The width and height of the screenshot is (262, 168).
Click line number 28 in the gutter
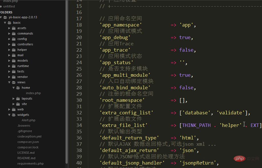point(79,88)
